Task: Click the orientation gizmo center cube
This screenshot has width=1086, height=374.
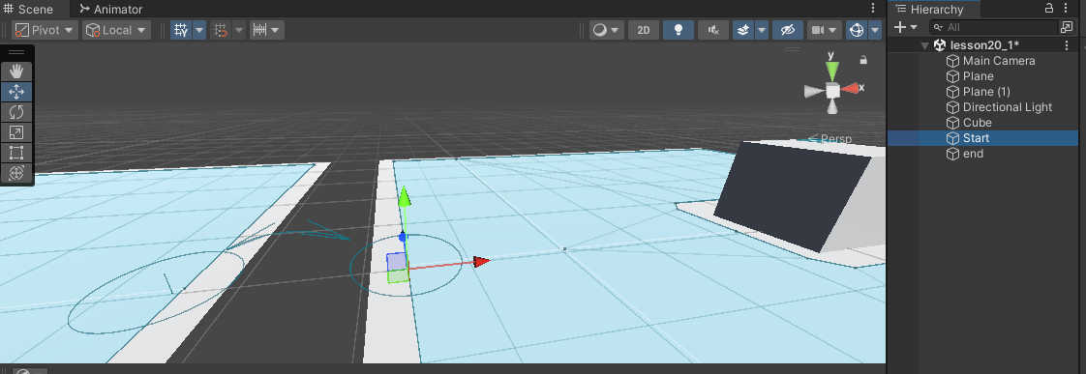Action: (x=832, y=91)
